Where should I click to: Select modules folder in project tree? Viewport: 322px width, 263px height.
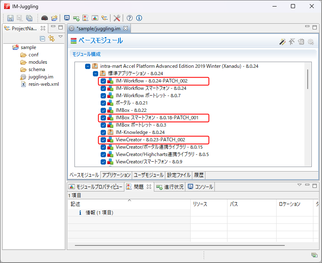click(x=34, y=62)
